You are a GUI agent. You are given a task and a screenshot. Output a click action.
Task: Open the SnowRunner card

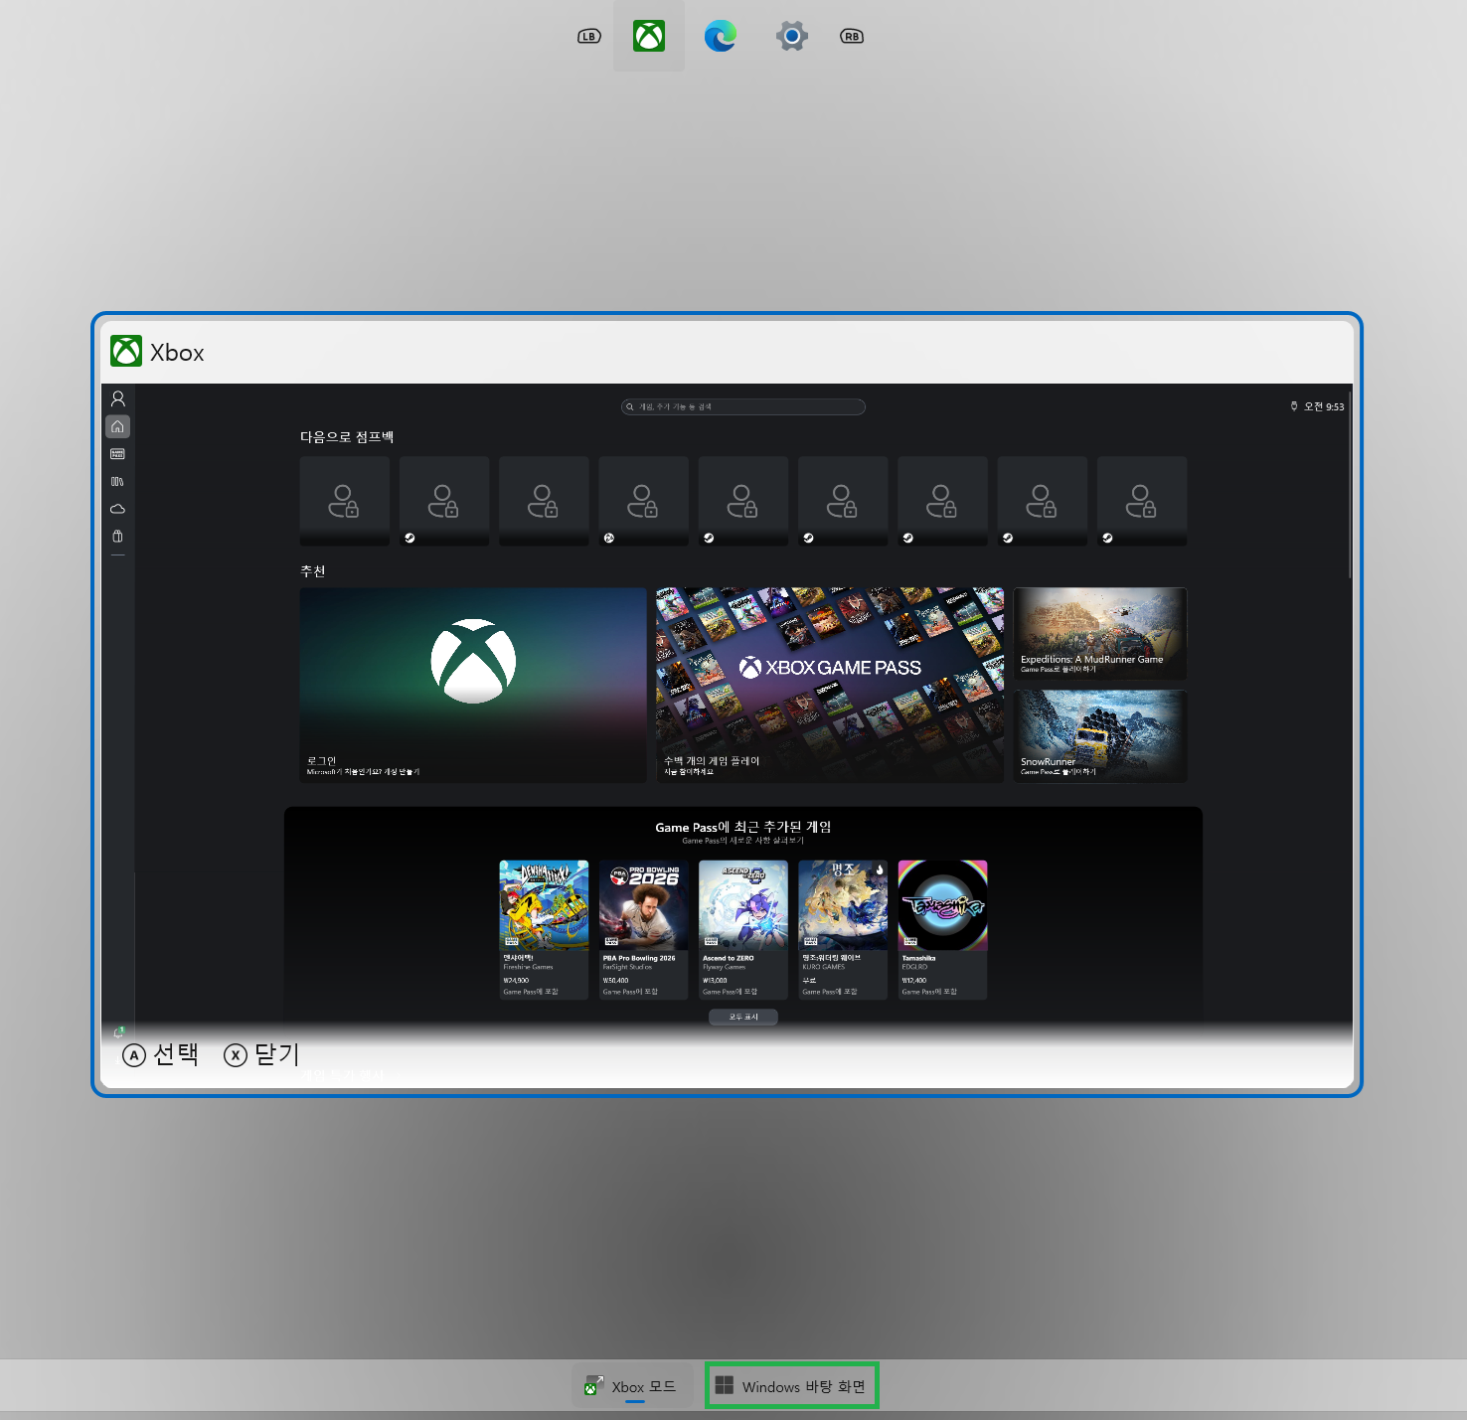[1100, 736]
